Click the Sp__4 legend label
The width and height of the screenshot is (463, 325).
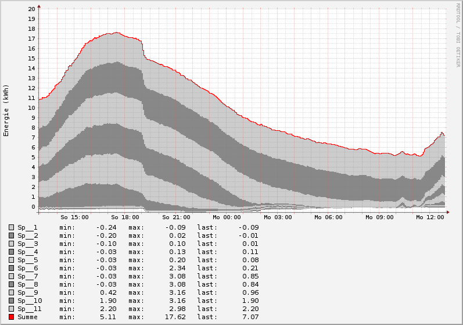click(x=27, y=252)
